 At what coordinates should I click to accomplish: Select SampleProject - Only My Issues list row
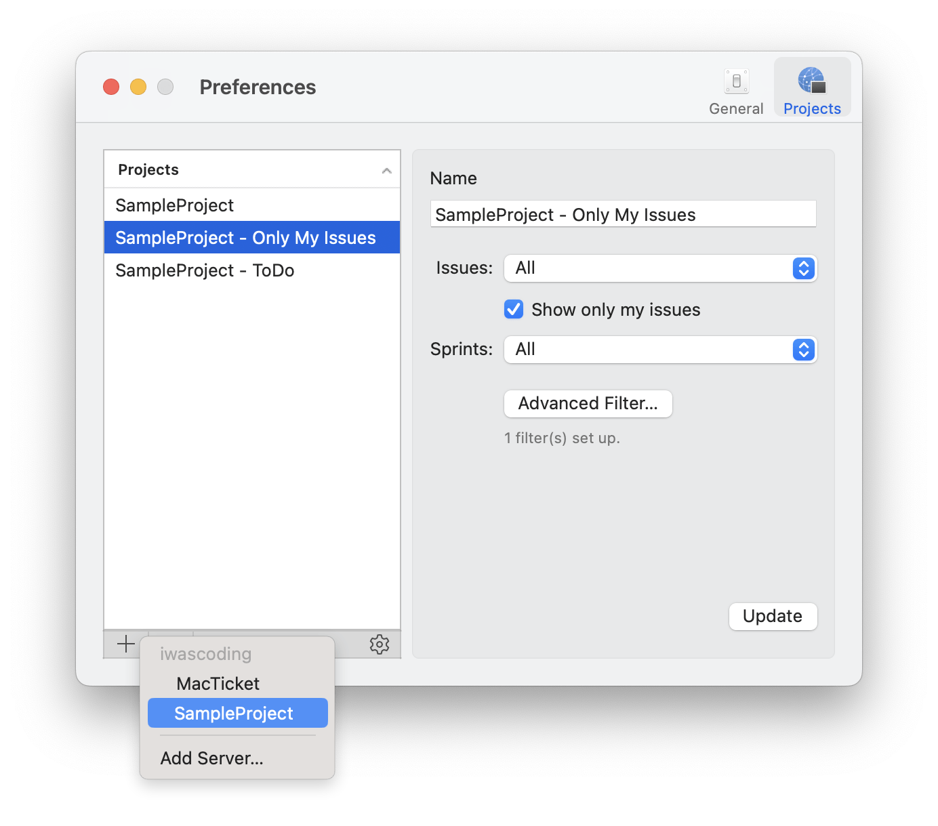pos(252,238)
